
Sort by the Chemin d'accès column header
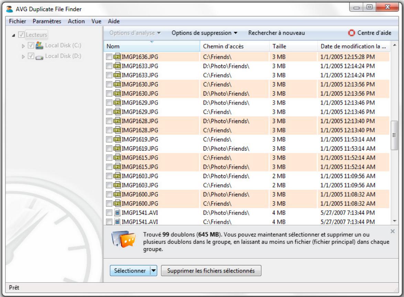tap(235, 46)
